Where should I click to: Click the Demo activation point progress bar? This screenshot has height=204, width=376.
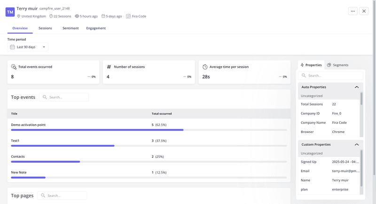[x=149, y=130]
